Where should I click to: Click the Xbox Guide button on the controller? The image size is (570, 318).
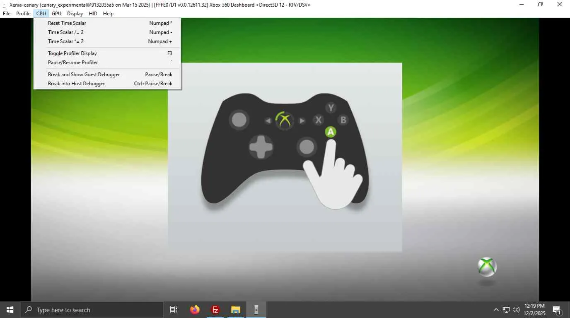pyautogui.click(x=285, y=120)
